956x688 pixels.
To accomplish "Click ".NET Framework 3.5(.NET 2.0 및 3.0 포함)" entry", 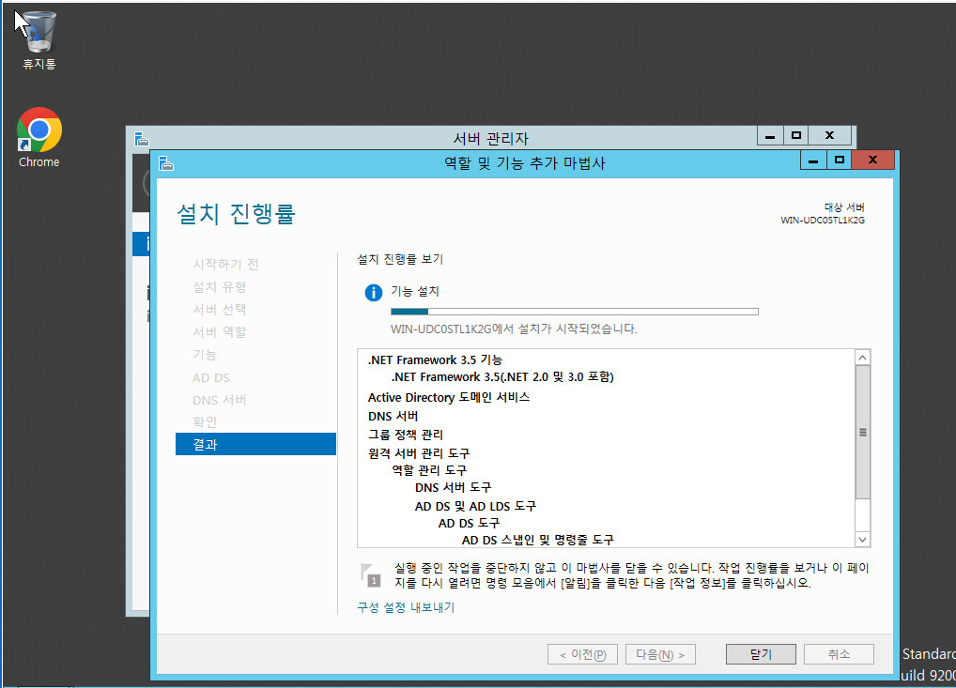I will pos(502,377).
